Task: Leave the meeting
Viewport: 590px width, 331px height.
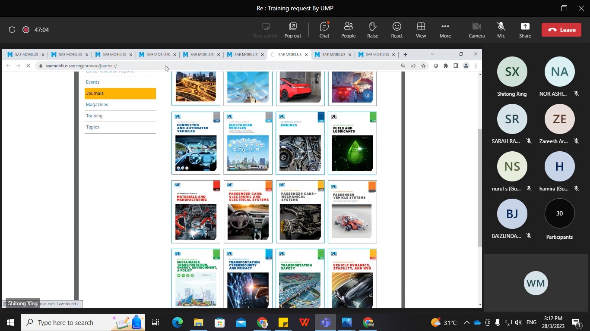Action: [x=561, y=30]
